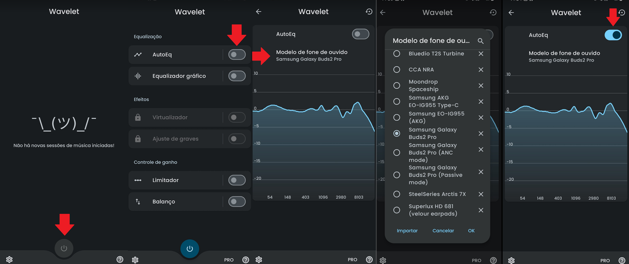Click the Balanço arrows icon
629x264 pixels.
[x=138, y=202]
